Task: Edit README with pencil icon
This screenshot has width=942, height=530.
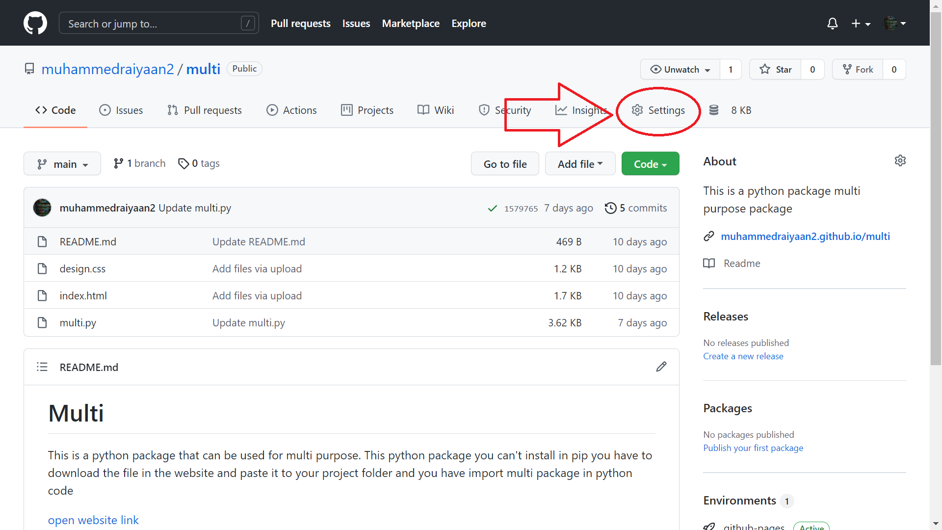Action: click(661, 367)
